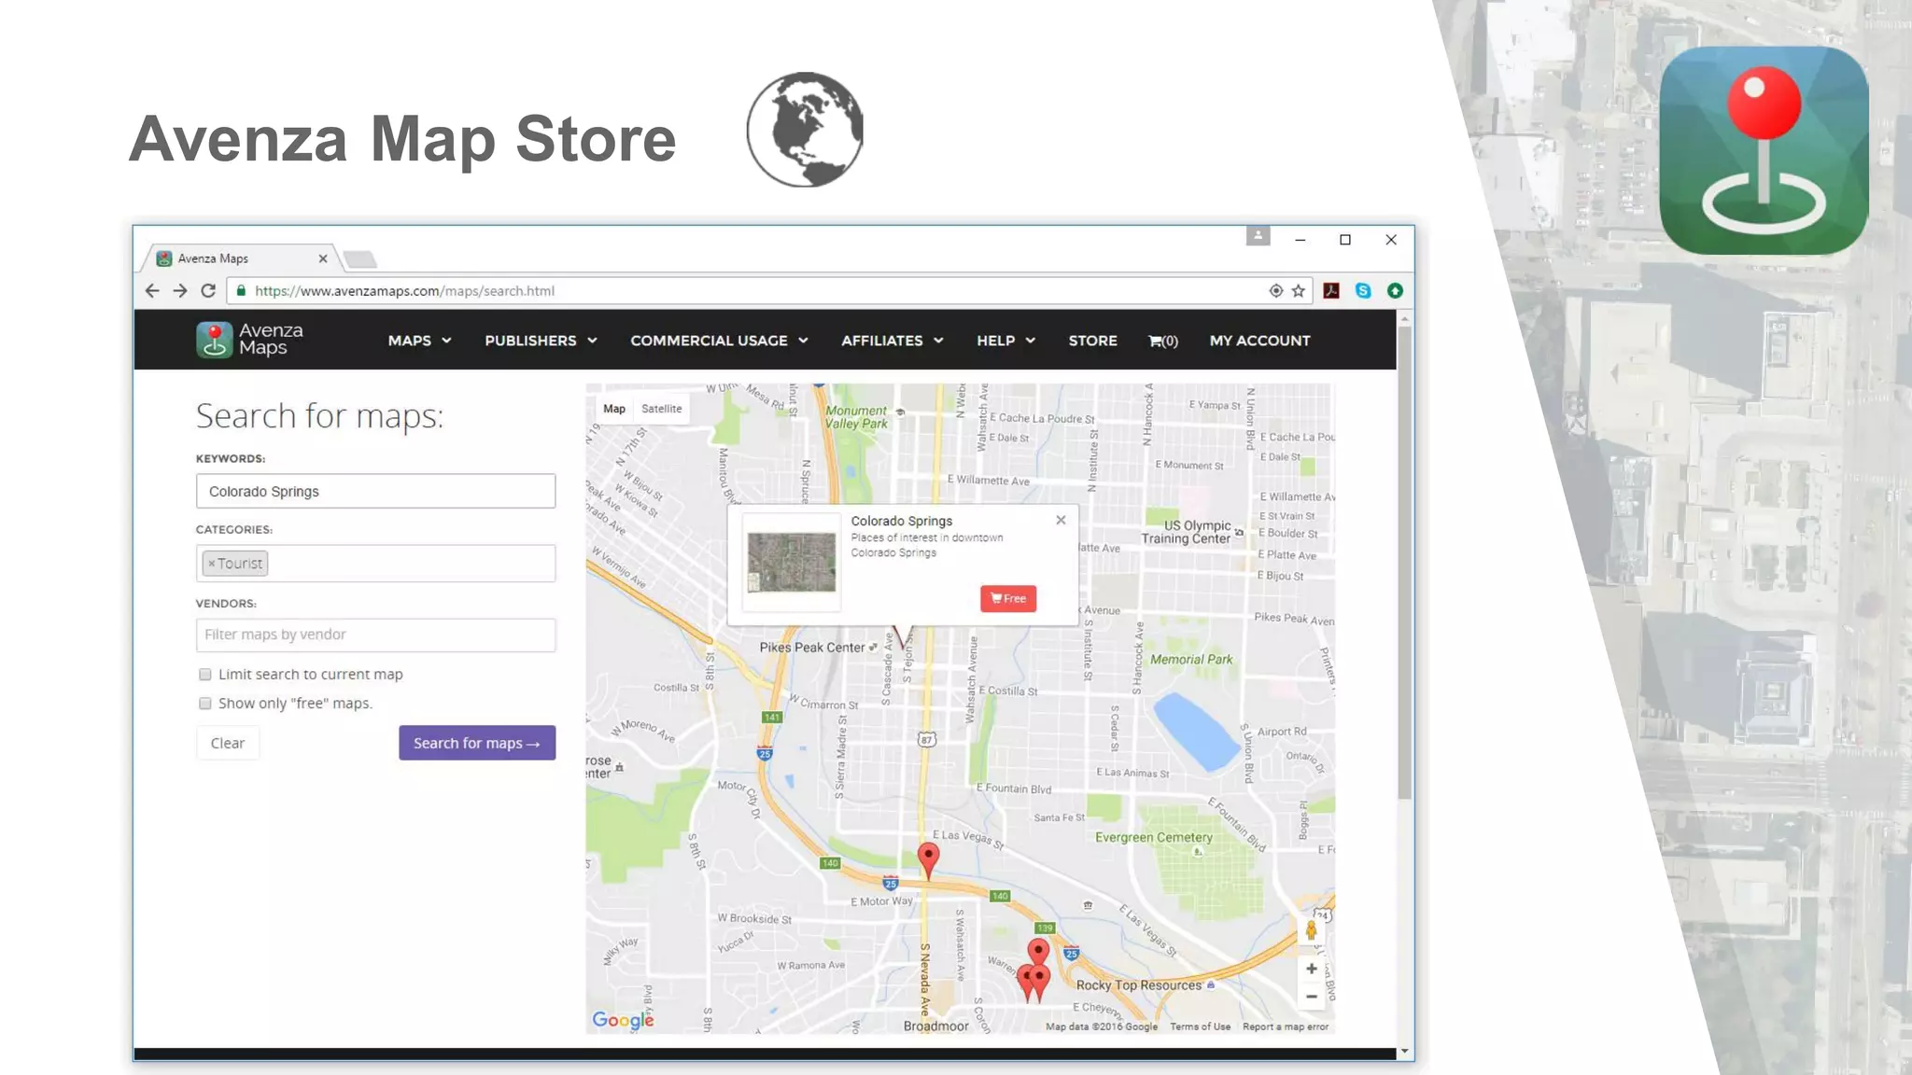Image resolution: width=1912 pixels, height=1075 pixels.
Task: Close the Avenza Maps browser tab
Action: (x=323, y=258)
